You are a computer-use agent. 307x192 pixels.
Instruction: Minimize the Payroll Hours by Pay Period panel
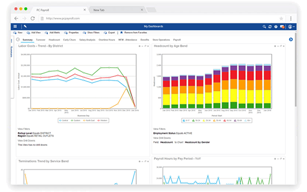coord(278,159)
